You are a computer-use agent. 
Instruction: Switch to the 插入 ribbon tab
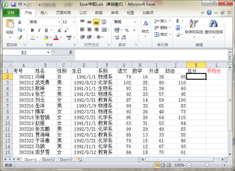[44, 12]
